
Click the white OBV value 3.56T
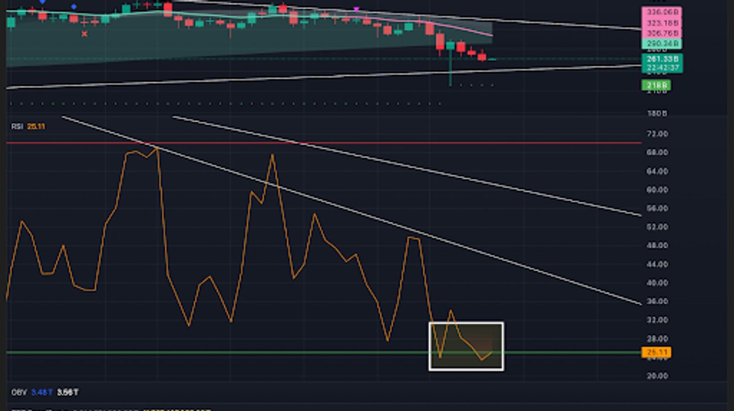tap(67, 392)
